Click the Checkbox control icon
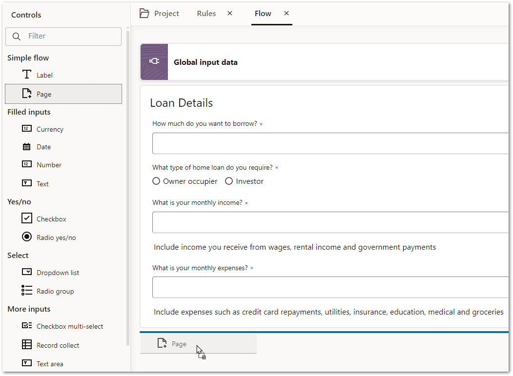513x376 pixels. [x=27, y=218]
